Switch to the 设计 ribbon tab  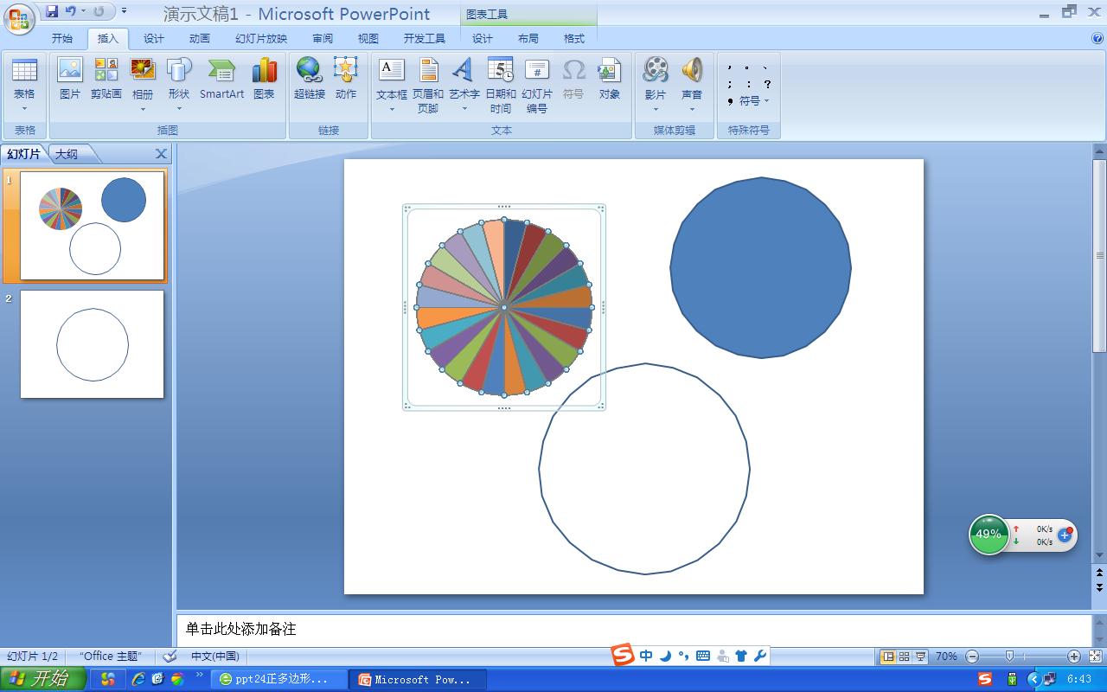point(154,38)
